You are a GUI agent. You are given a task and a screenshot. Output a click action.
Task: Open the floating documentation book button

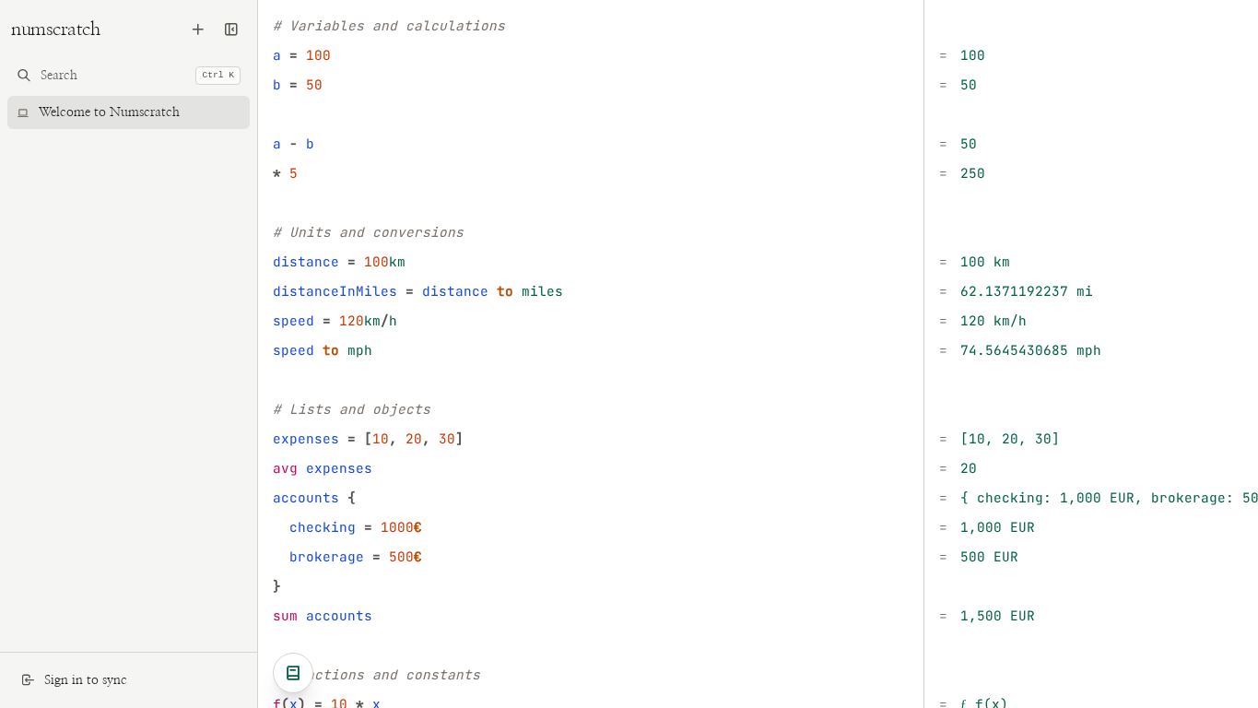coord(293,673)
